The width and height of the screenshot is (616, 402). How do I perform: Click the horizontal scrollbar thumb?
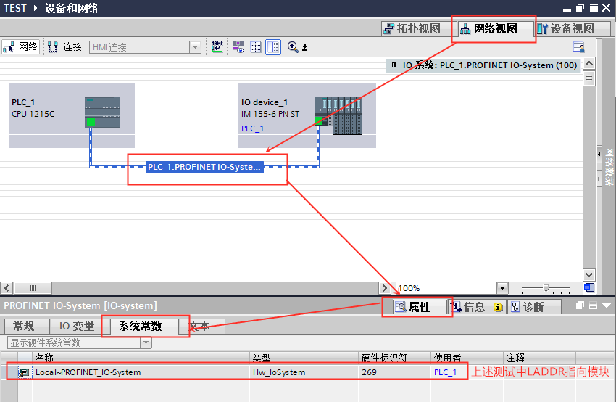pos(33,288)
